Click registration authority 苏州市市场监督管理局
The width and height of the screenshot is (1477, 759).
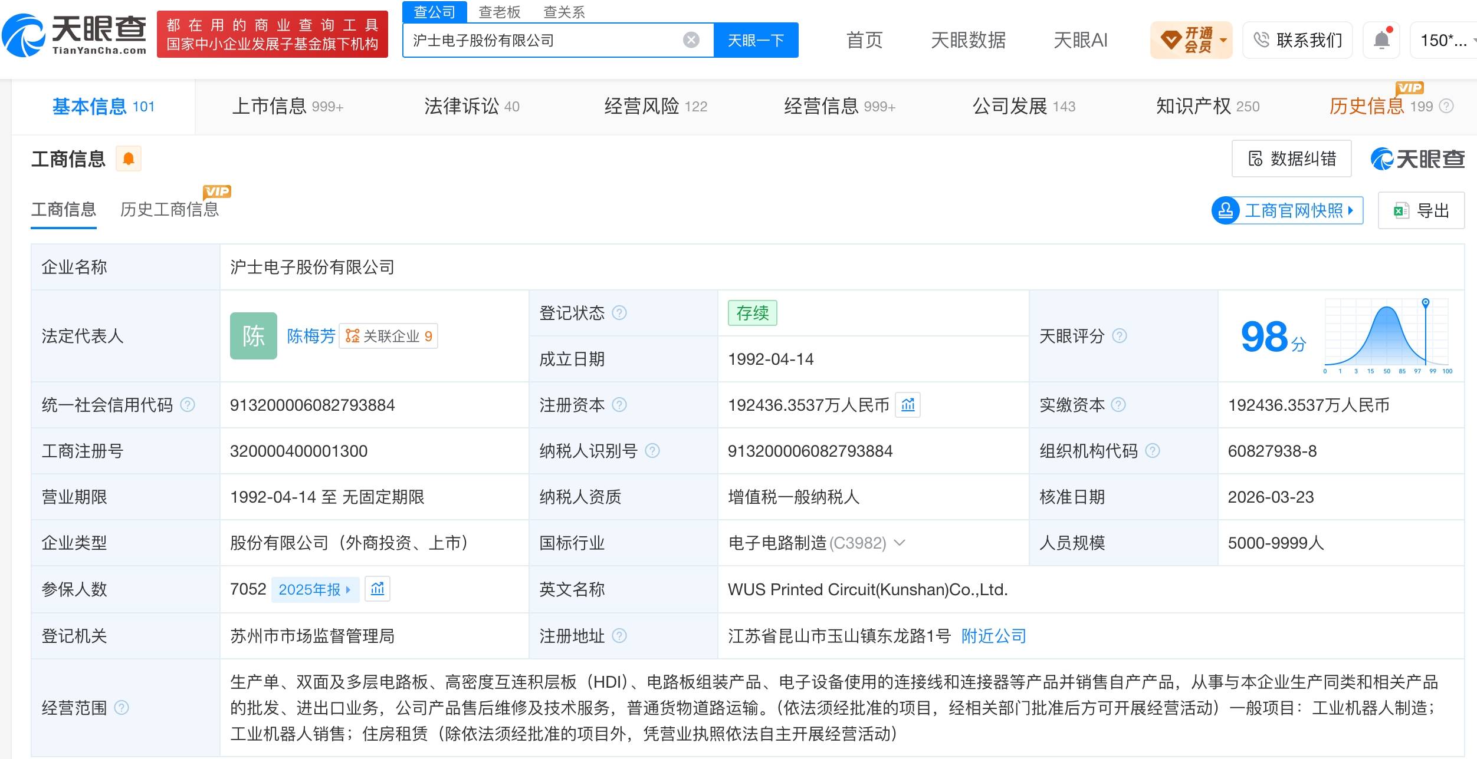[x=312, y=636]
